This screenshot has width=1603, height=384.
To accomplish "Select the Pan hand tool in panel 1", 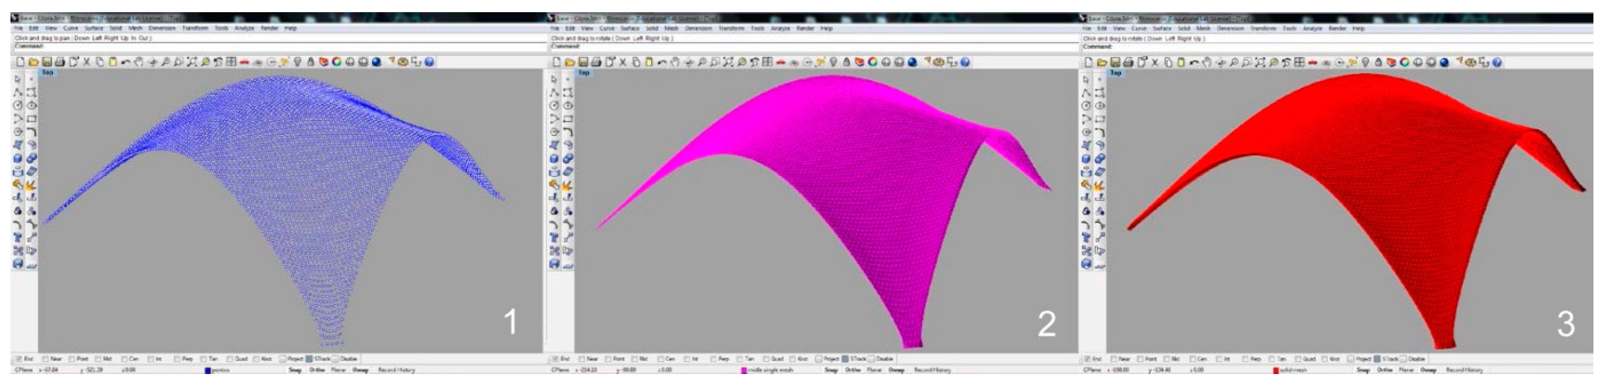I will [x=139, y=62].
